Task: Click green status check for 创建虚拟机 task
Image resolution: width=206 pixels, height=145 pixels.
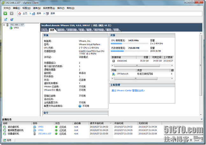Action: click(56, 134)
